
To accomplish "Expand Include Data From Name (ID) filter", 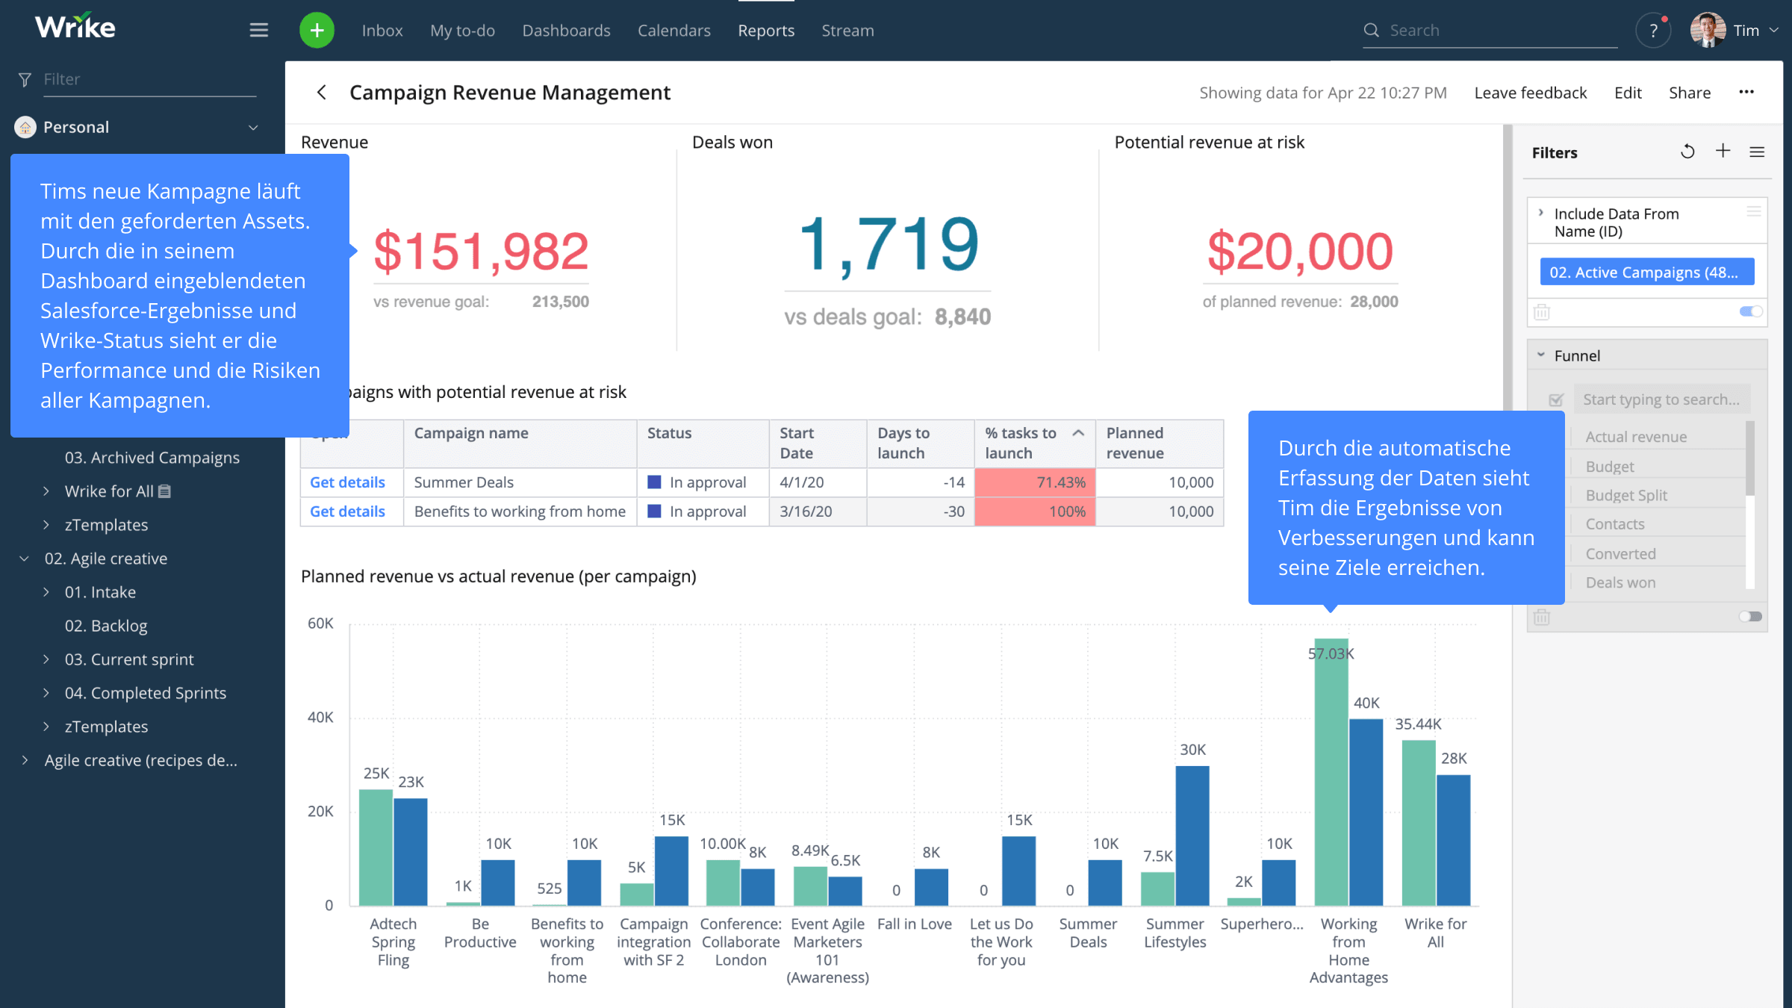I will coord(1540,213).
